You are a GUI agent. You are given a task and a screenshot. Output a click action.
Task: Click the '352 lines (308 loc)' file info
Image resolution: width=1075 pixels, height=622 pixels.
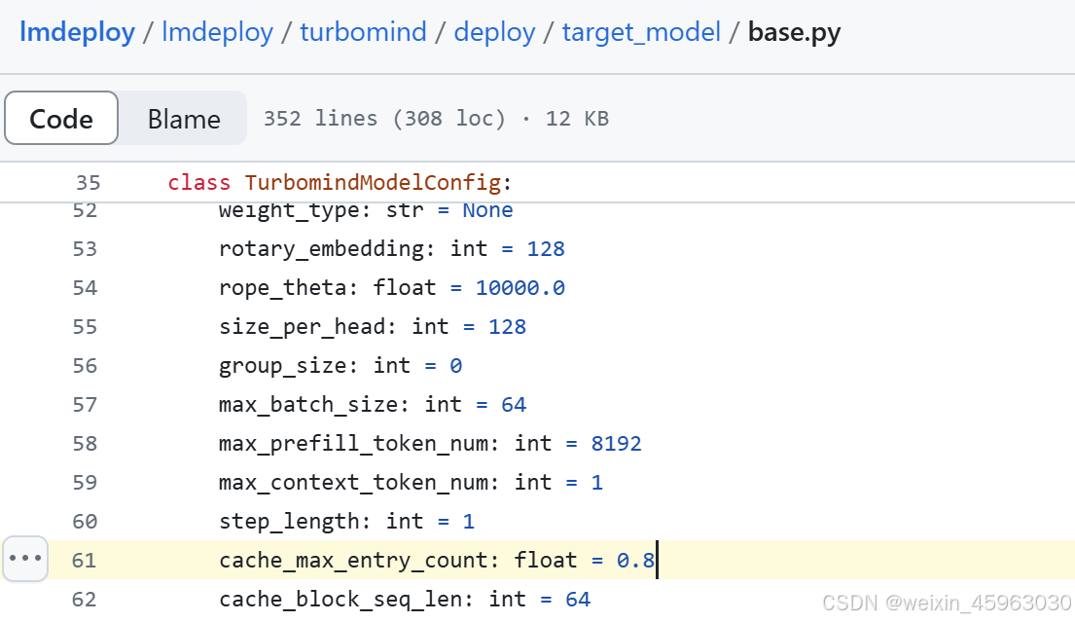[384, 119]
